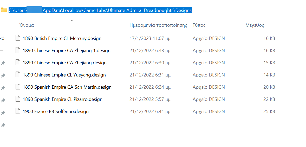Sort by Ημερομηνία τροποποίησης column header
Image resolution: width=306 pixels, height=147 pixels.
click(x=158, y=25)
